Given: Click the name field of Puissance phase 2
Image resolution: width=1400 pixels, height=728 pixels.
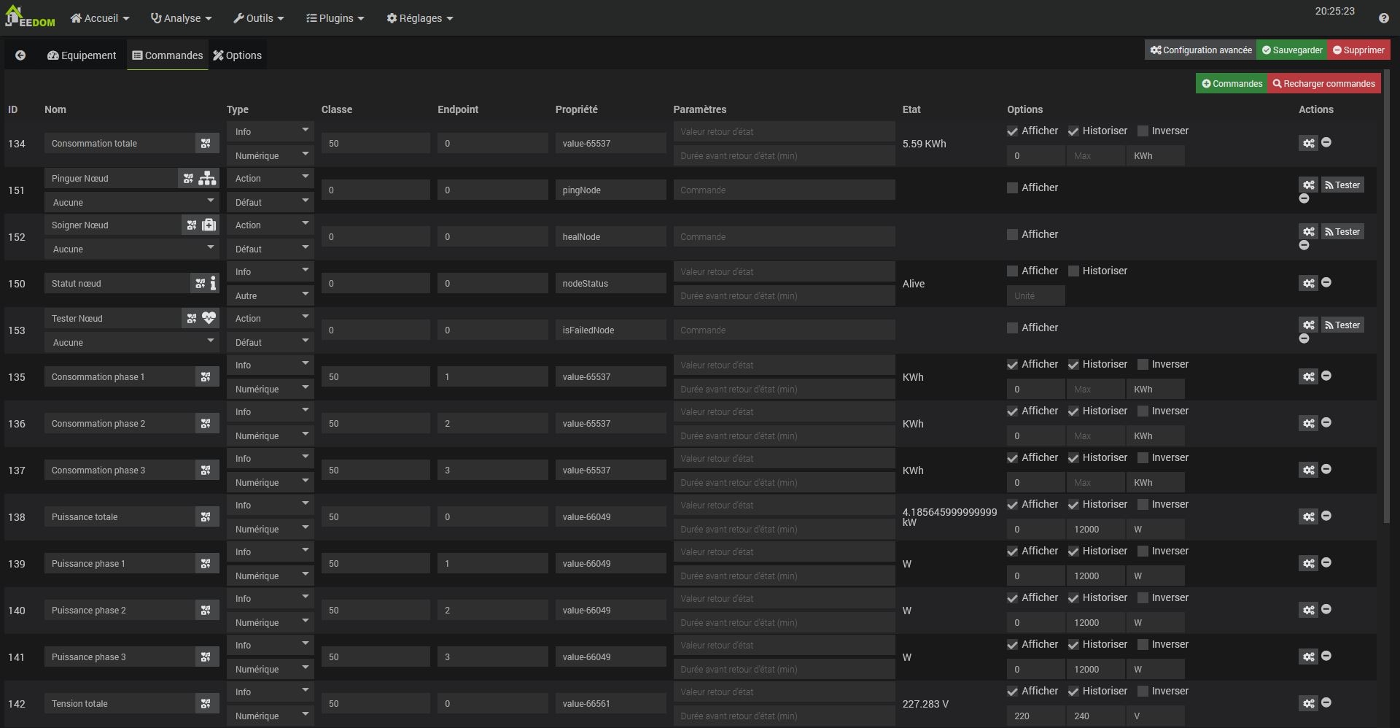Looking at the screenshot, I should [x=120, y=611].
